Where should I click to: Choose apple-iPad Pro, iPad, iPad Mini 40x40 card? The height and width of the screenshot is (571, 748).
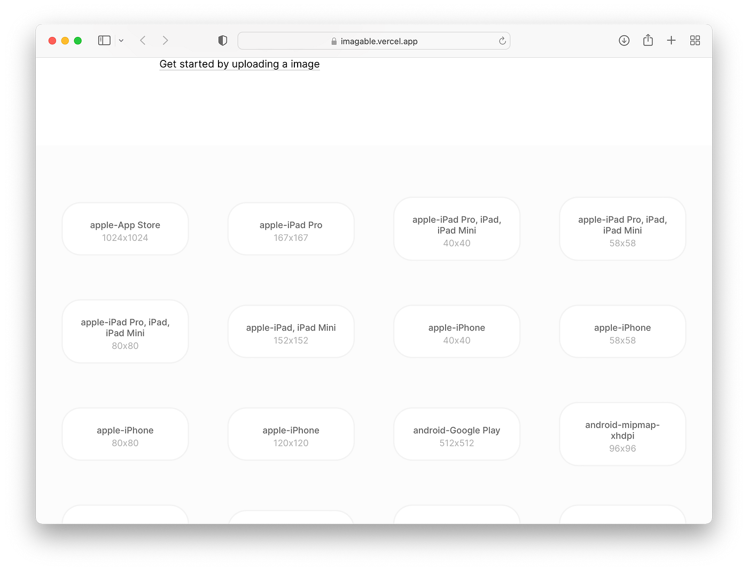tap(457, 229)
